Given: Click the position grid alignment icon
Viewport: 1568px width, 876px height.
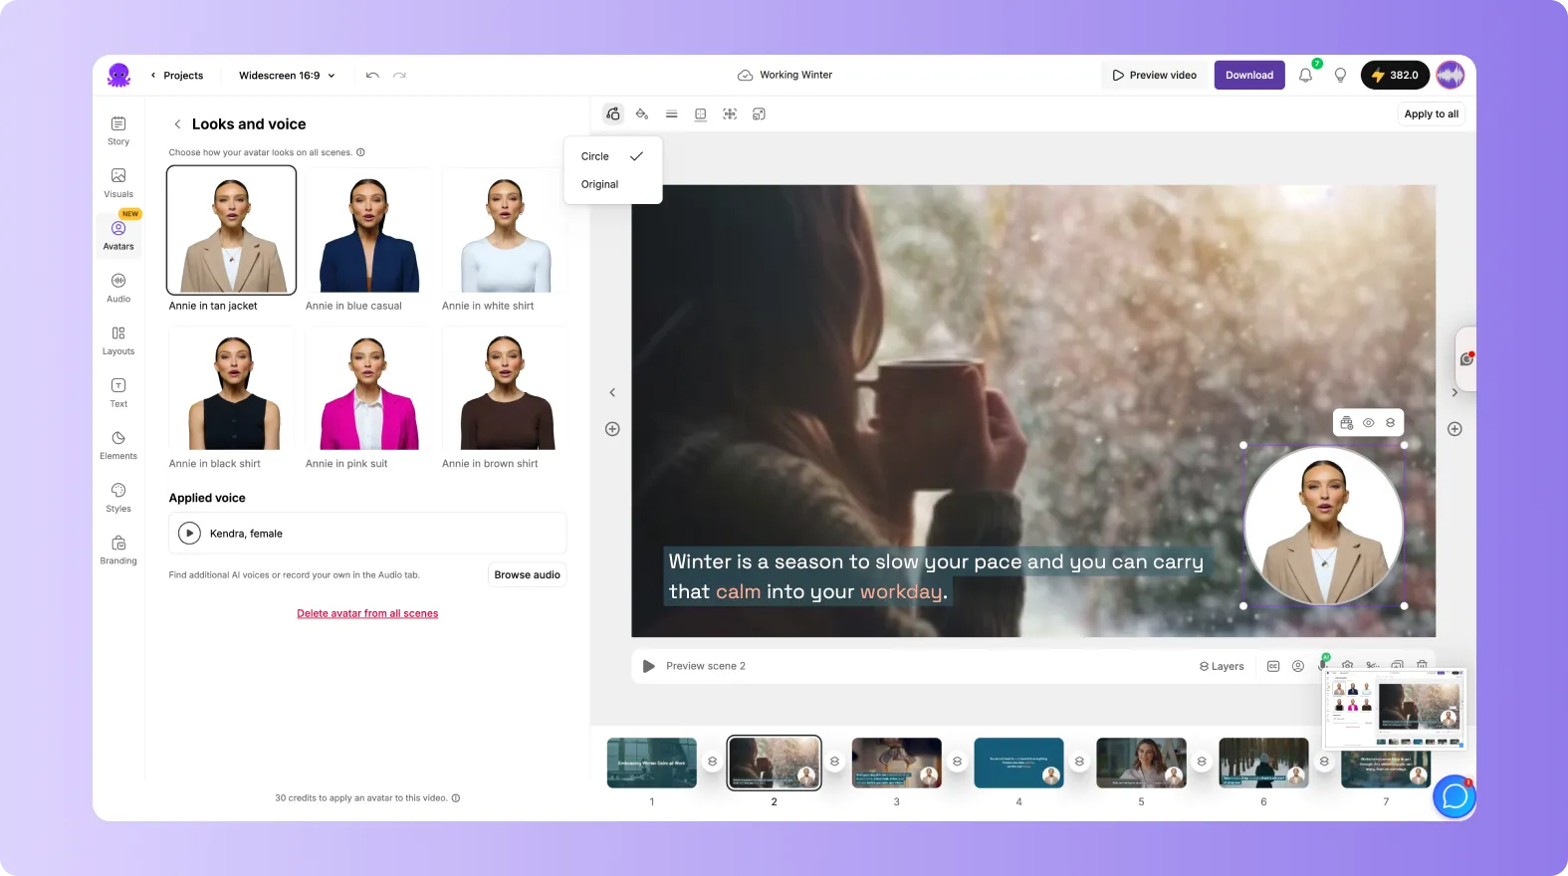Looking at the screenshot, I should 701,114.
